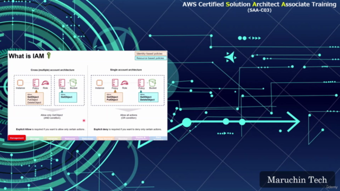Click the orange policy box with GetObject and PutObject
This screenshot has height=191, width=340.
coord(114,97)
